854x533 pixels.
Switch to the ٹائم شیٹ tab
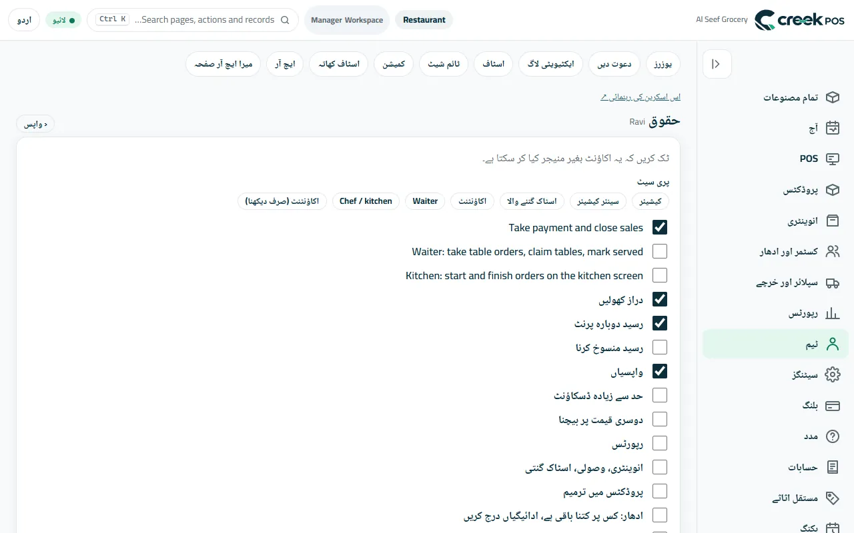(444, 64)
